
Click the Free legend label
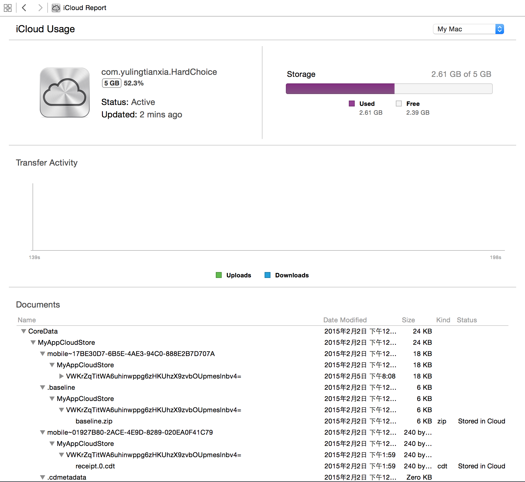(x=413, y=103)
